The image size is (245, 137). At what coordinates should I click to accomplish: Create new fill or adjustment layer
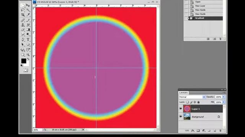point(204,131)
